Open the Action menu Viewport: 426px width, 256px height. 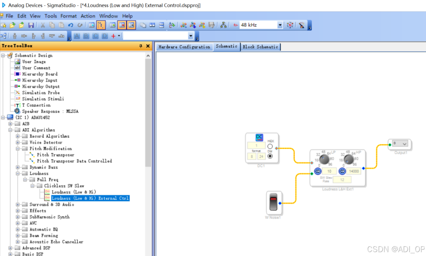pyautogui.click(x=88, y=16)
